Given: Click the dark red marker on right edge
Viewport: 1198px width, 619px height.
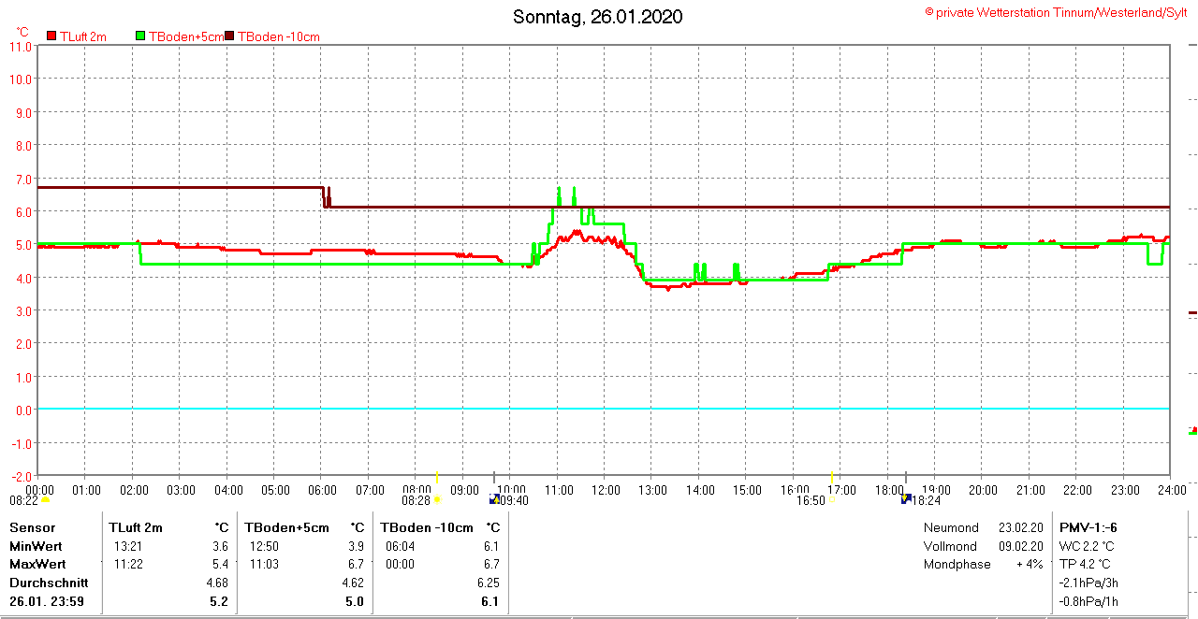Looking at the screenshot, I should coord(1192,312).
